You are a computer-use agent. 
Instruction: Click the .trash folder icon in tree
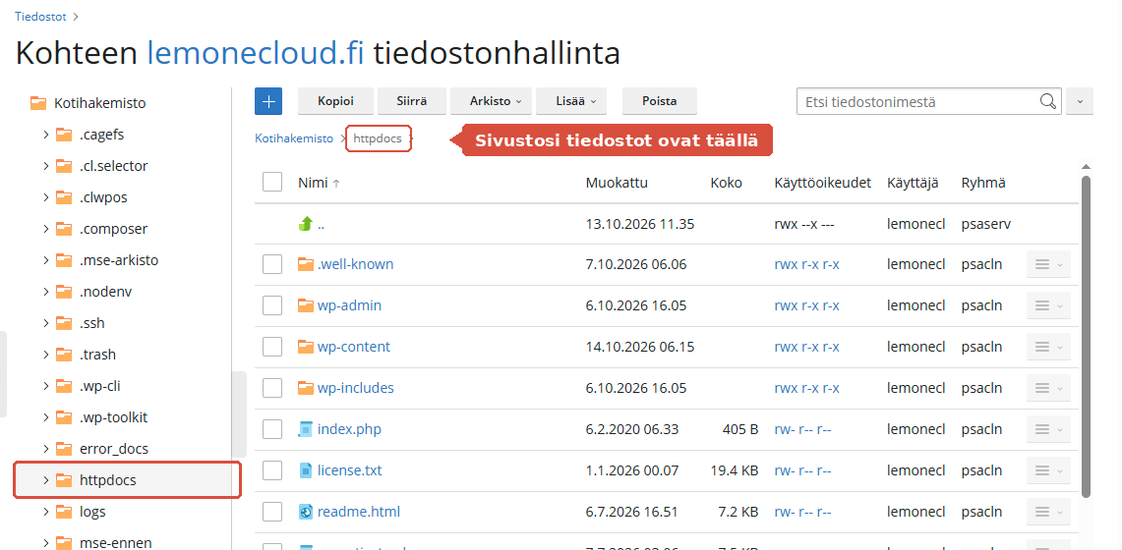64,355
